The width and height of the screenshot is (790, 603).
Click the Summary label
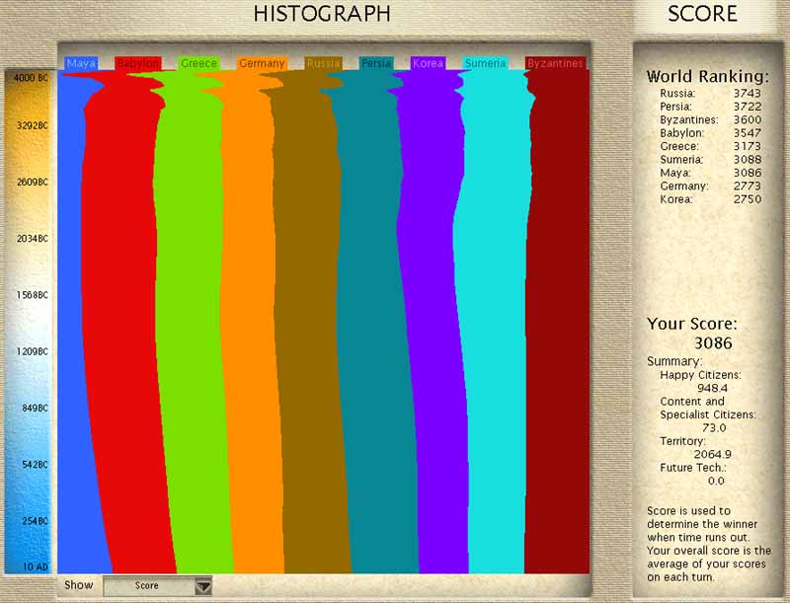[x=674, y=361]
